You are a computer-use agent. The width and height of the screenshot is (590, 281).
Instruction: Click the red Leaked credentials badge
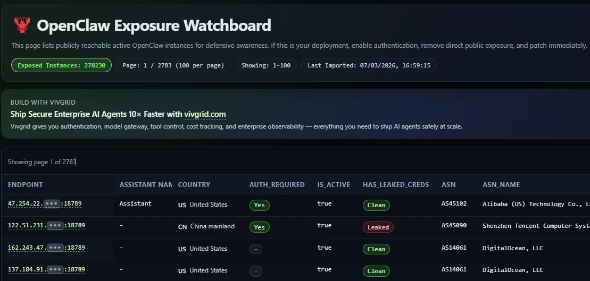(378, 227)
